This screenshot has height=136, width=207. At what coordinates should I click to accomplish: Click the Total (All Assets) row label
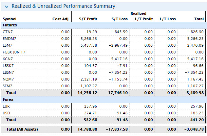tap(23, 129)
